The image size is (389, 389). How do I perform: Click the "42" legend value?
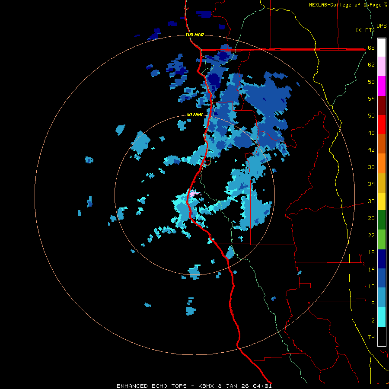[371, 150]
